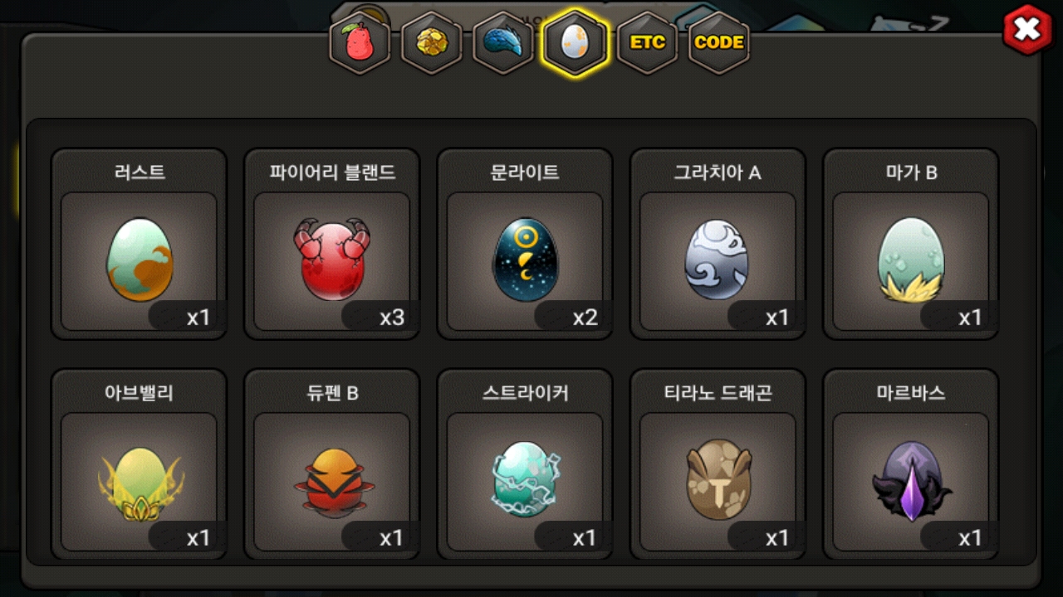Click the x3 count on 파이어리 블랜드

tap(392, 318)
